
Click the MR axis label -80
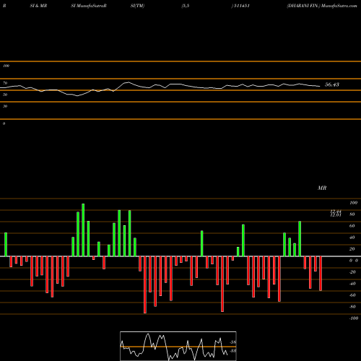(352, 307)
